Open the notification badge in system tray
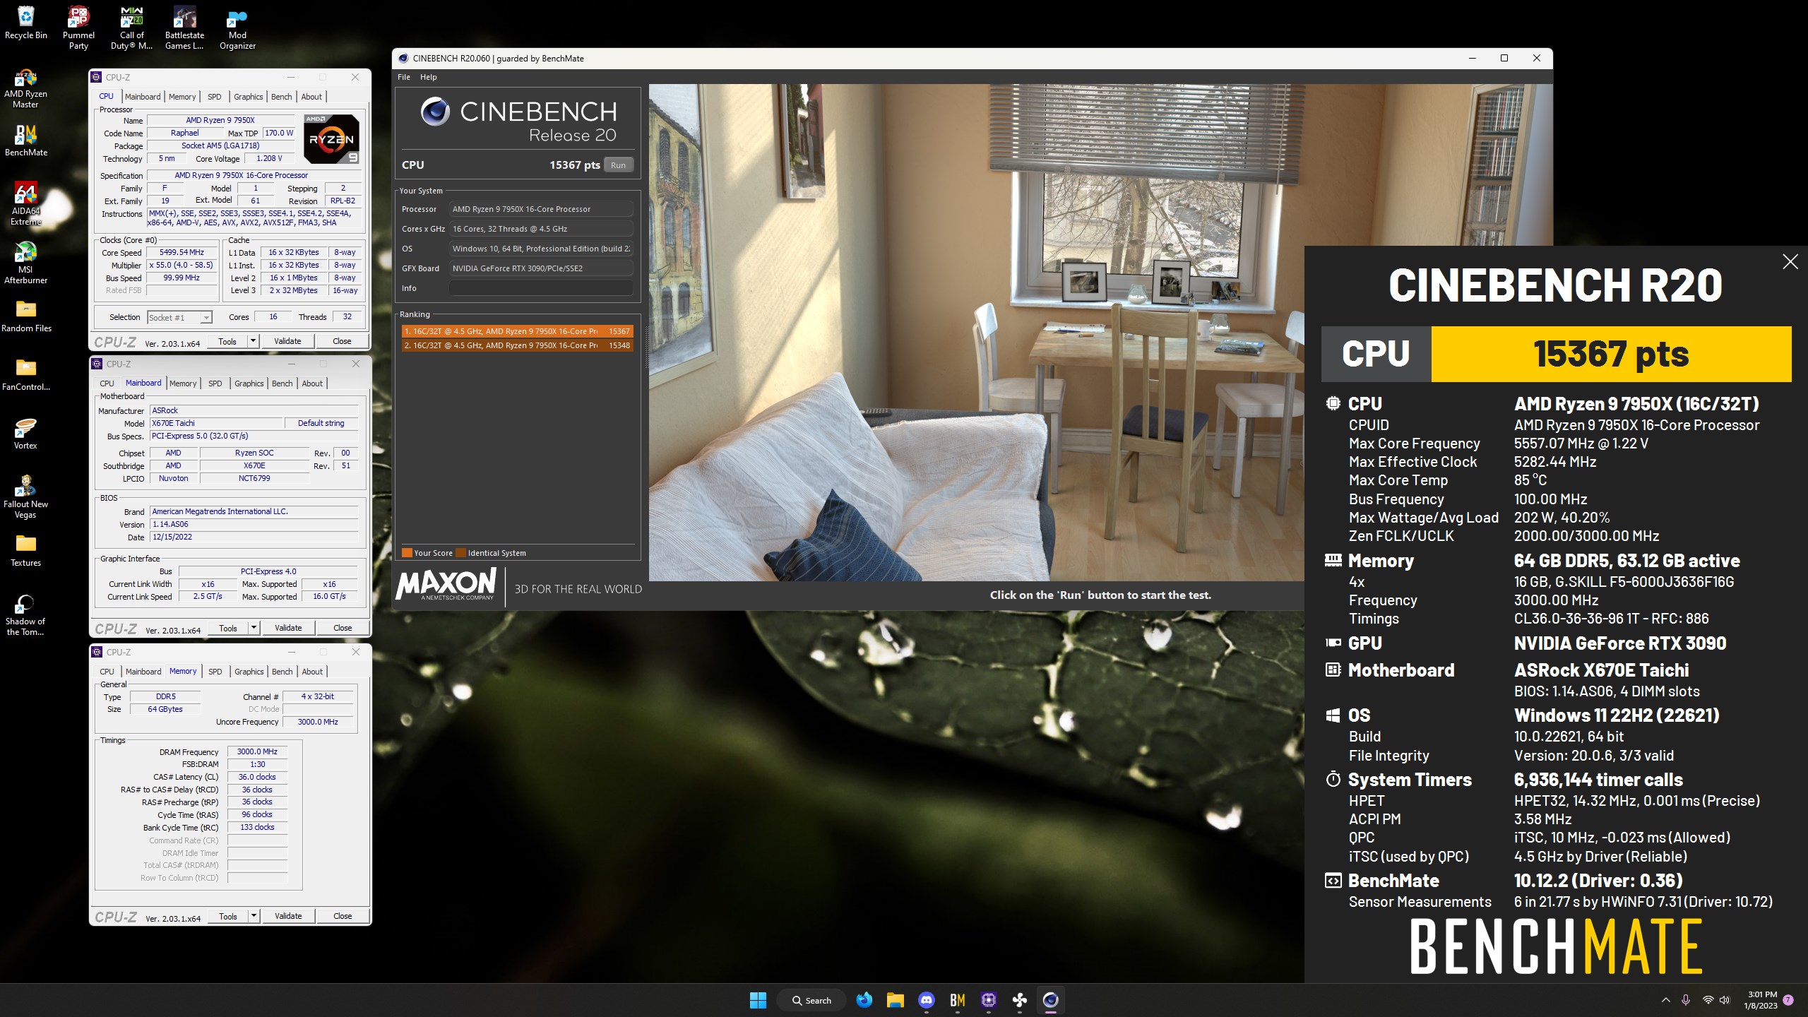Screen dimensions: 1808x1017 pos(1788,1000)
